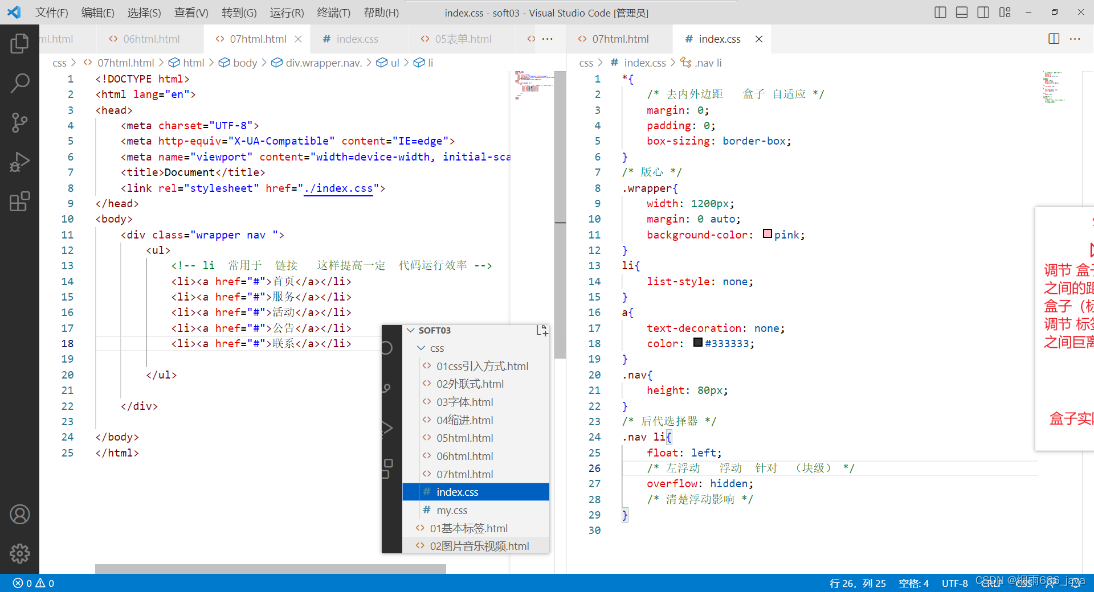Click pink color swatch on line 11
The width and height of the screenshot is (1094, 592).
(x=768, y=234)
